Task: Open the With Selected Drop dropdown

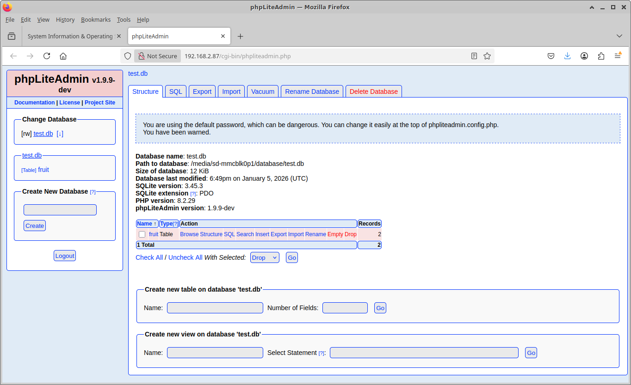Action: (265, 257)
